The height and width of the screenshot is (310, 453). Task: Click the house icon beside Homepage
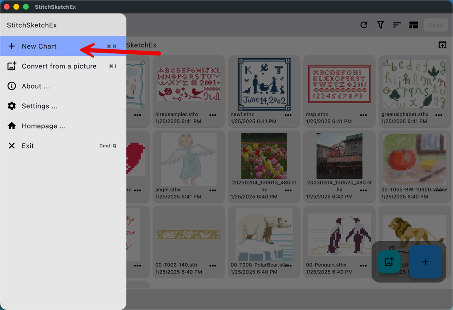click(12, 126)
